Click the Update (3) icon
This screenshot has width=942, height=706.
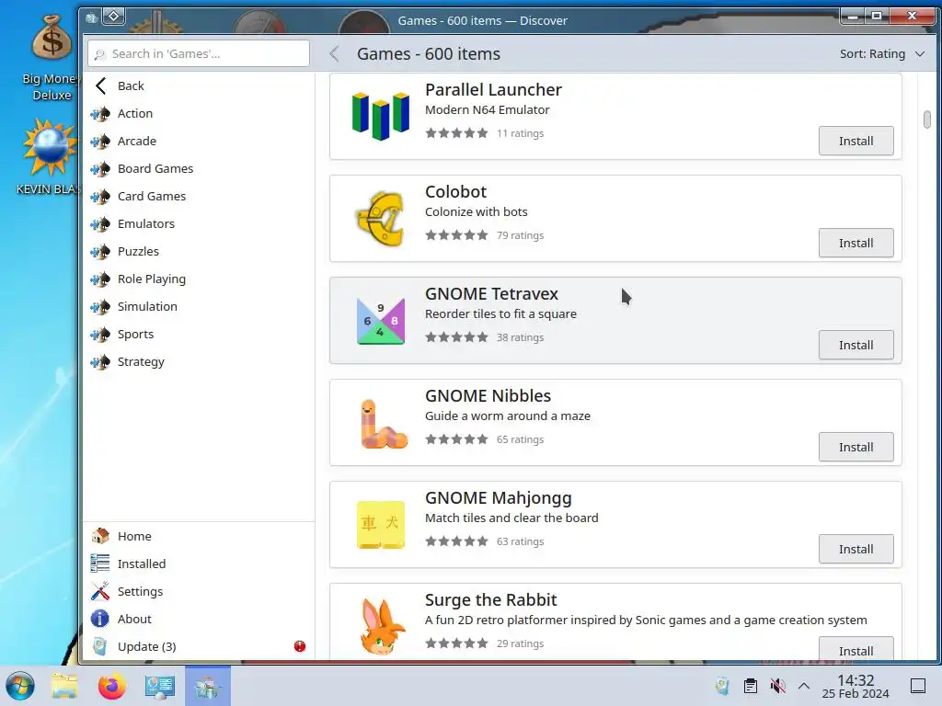(99, 646)
